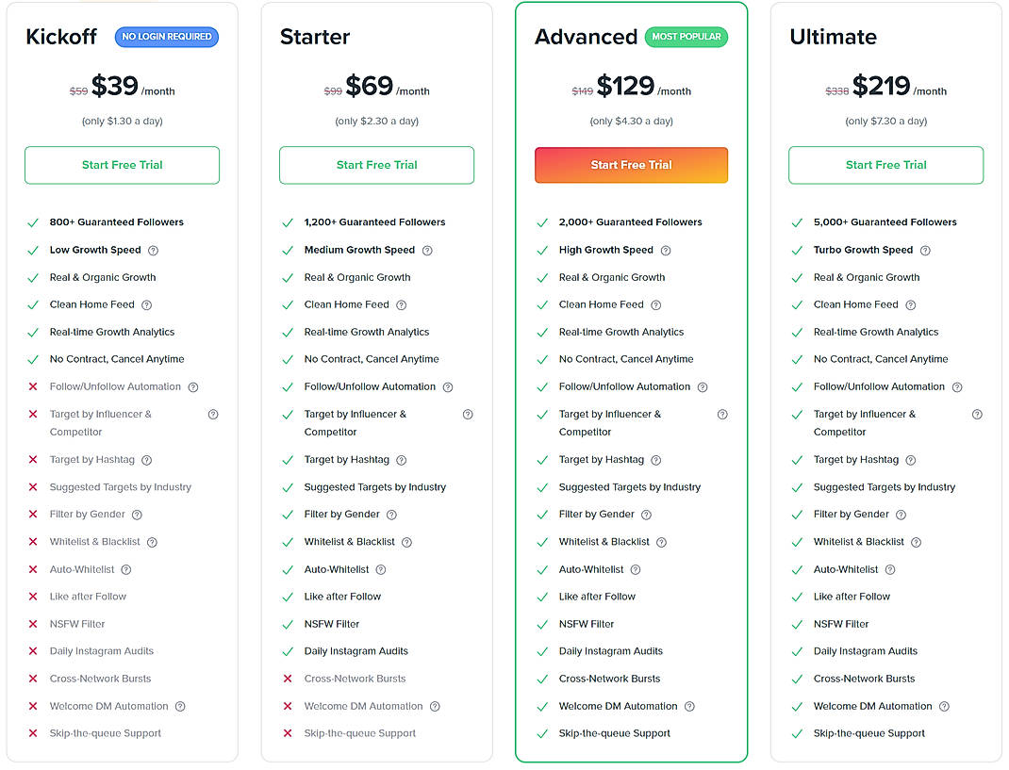Open Follow/Unfollow Automation help icon in Advanced
The image size is (1009, 770).
(x=703, y=386)
